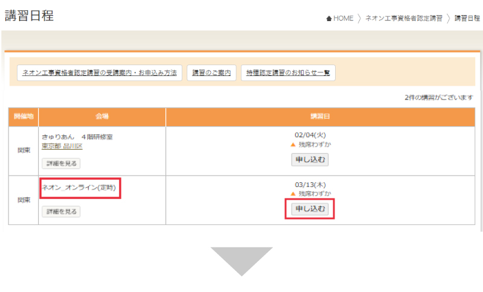The height and width of the screenshot is (292, 483).
Task: Click the orange warning triangle for 03/13
Action: (x=293, y=194)
